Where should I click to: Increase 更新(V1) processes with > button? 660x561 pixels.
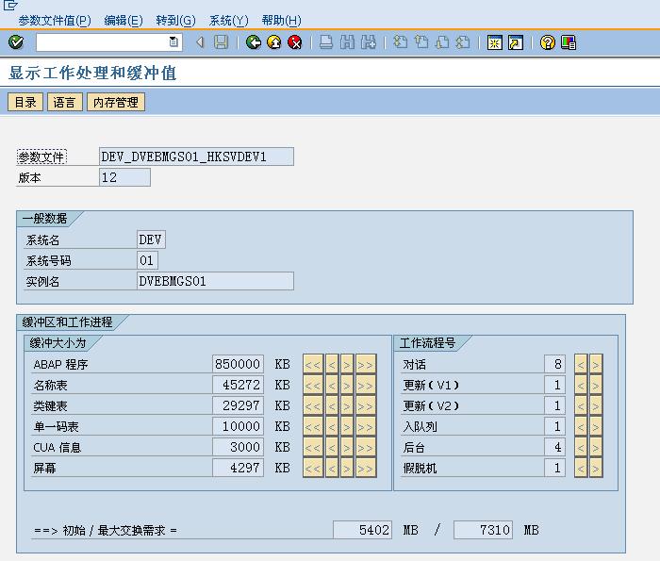(596, 385)
